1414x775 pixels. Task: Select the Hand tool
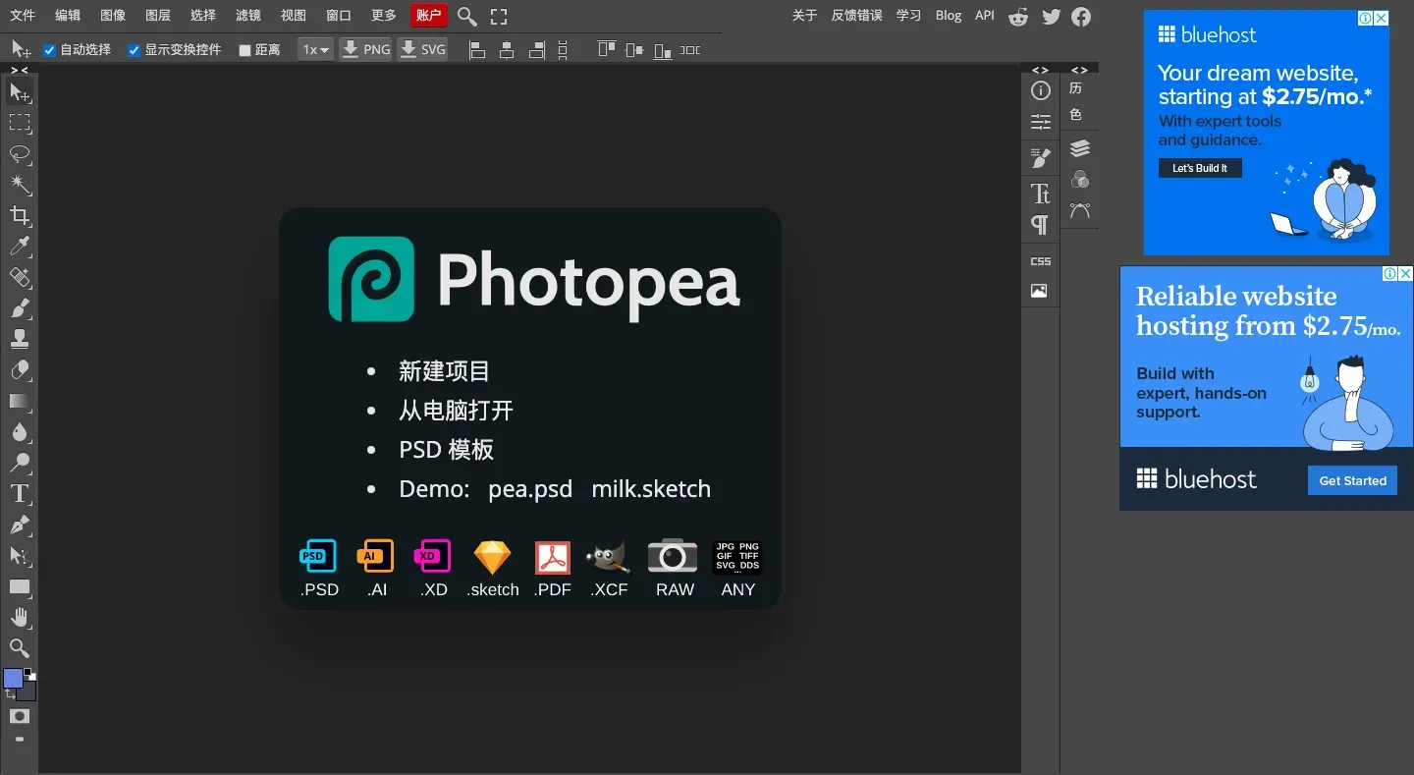click(20, 618)
